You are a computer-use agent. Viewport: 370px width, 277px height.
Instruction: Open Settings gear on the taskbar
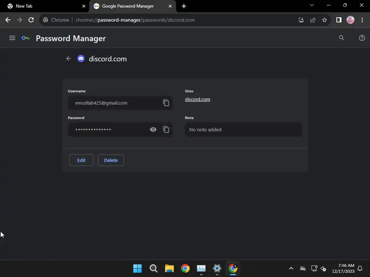[x=217, y=268]
